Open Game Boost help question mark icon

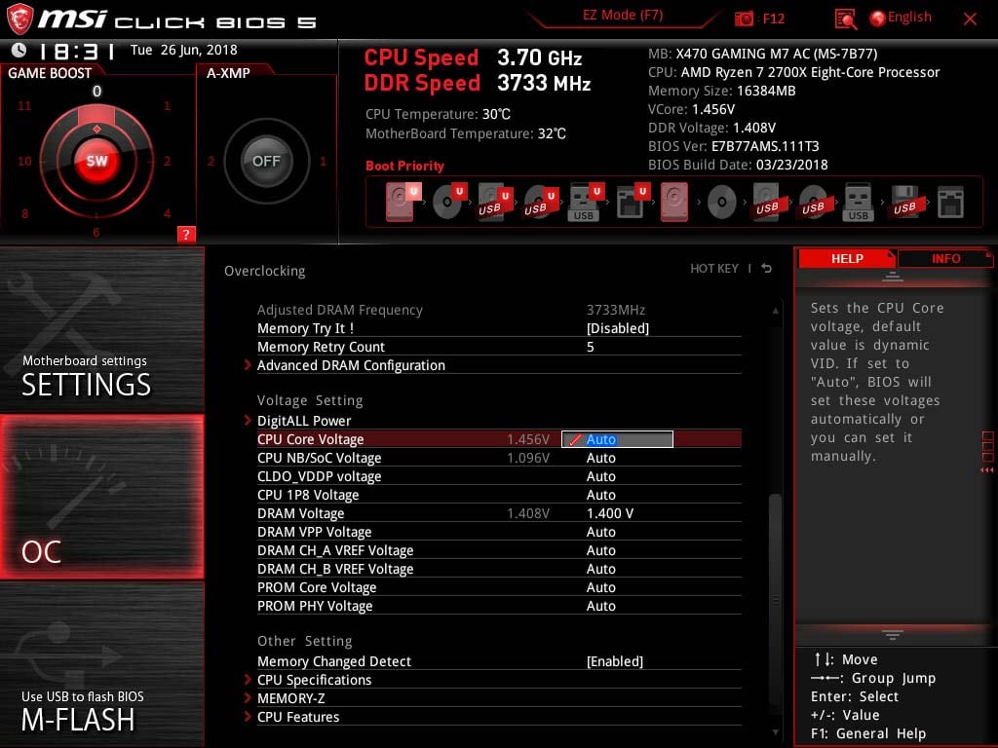186,234
